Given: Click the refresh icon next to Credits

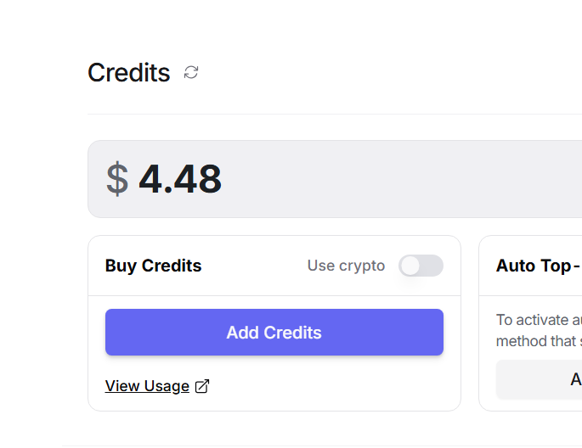Looking at the screenshot, I should 191,72.
